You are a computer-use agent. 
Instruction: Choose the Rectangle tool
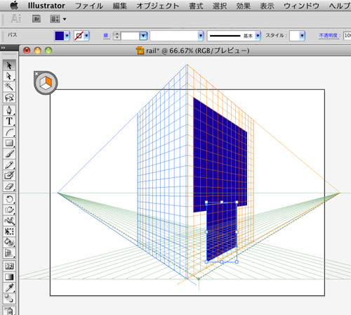9,143
